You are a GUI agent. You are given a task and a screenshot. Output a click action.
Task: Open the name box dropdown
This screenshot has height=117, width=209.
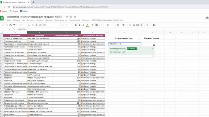[x=9, y=29]
